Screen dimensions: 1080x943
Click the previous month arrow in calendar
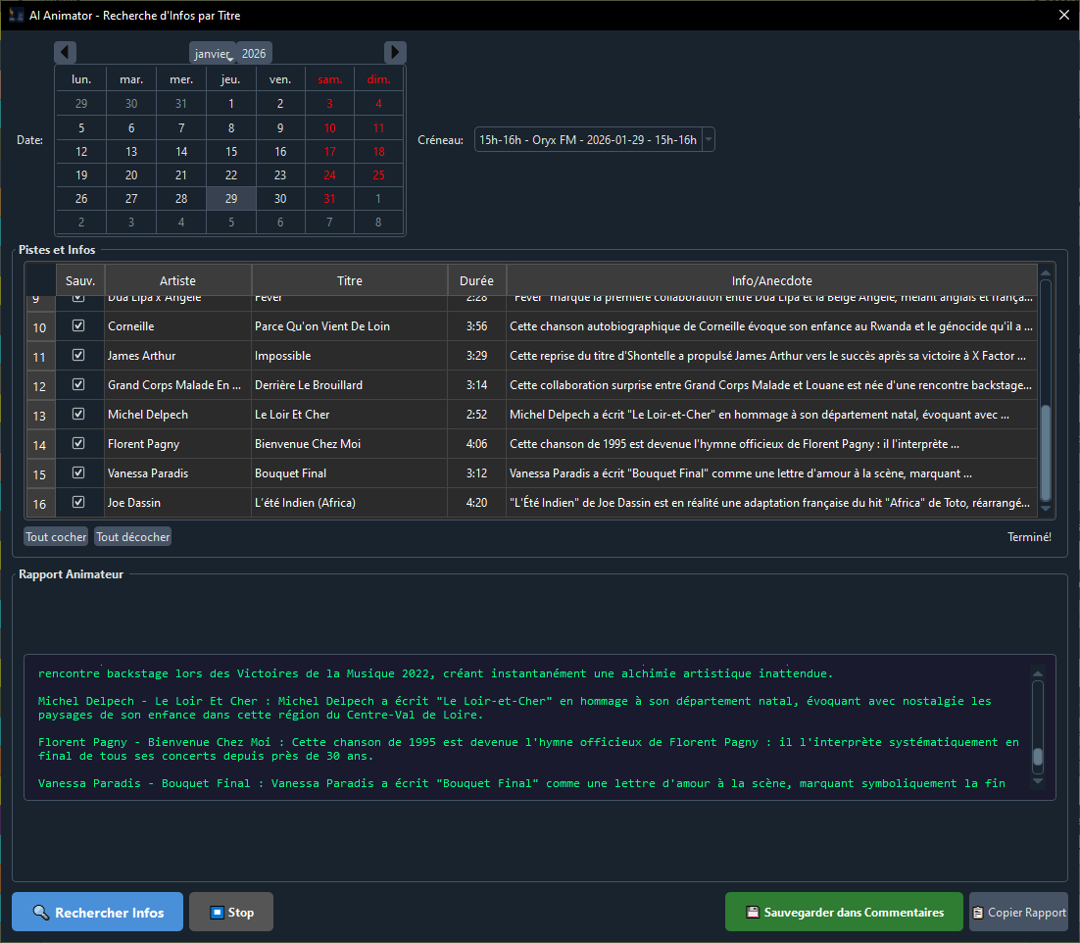pyautogui.click(x=65, y=53)
